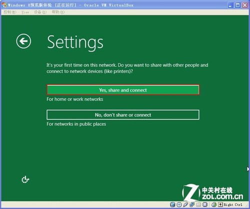Screen dimensions: 250x209
Task: Click the virtualization status indicator icon
Action: point(205,204)
